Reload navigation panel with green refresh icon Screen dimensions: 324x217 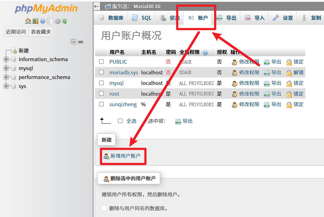pyautogui.click(x=64, y=21)
